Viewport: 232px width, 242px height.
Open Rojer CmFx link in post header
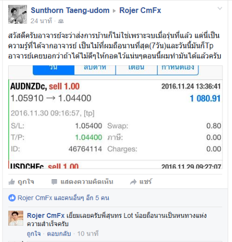pos(140,11)
